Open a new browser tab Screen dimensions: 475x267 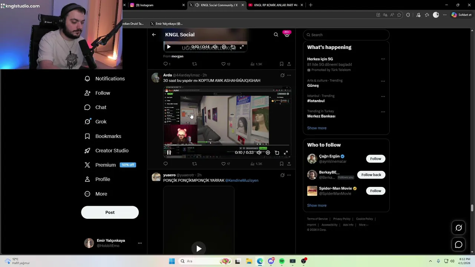pyautogui.click(x=311, y=5)
